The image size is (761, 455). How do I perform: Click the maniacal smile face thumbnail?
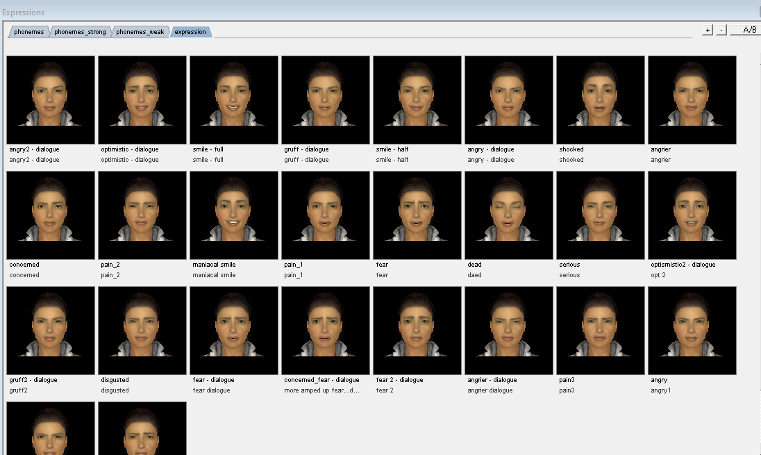point(234,215)
